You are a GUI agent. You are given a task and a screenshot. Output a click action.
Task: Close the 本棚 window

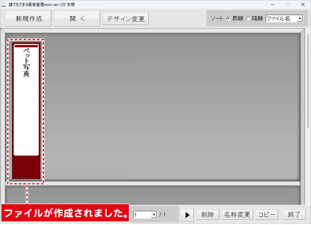(303, 4)
